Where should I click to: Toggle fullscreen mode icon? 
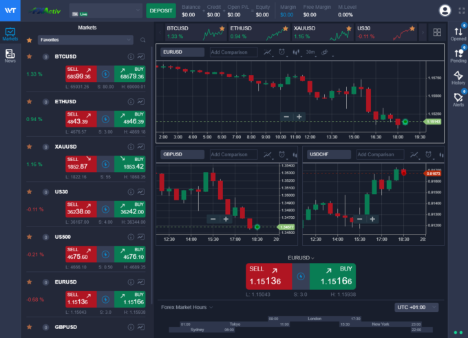tap(462, 11)
